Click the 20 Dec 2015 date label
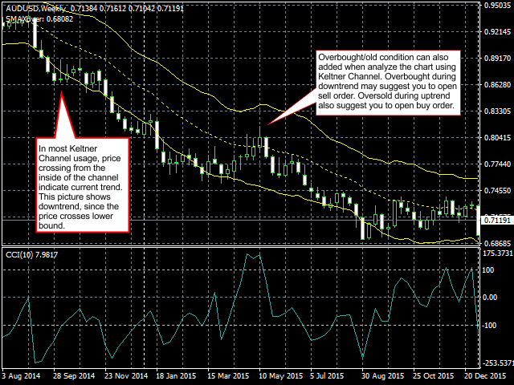Screen dimensions: 514x385 [485, 376]
